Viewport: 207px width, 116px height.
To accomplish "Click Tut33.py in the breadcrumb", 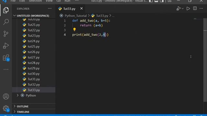I will point(102,16).
